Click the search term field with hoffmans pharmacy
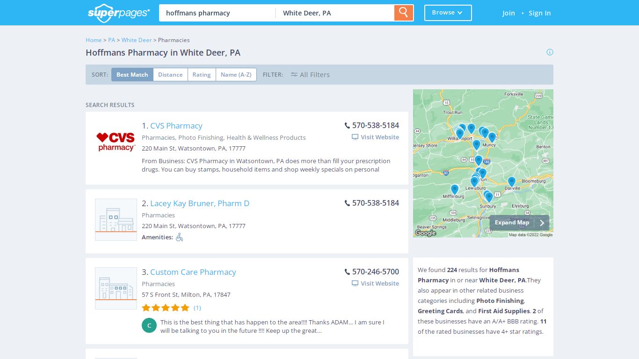This screenshot has height=359, width=639. coord(217,13)
